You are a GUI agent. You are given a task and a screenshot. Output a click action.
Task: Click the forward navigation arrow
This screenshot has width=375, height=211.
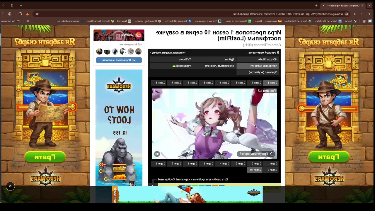(362, 14)
